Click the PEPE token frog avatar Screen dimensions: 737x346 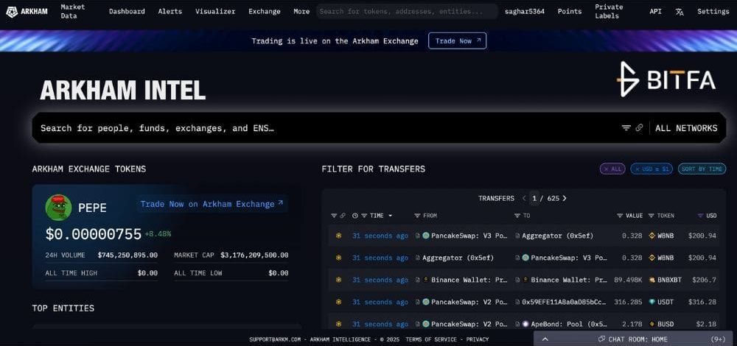58,207
